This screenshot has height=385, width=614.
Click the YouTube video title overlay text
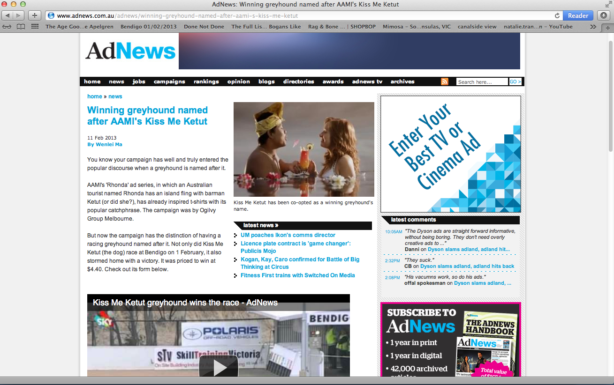185,303
